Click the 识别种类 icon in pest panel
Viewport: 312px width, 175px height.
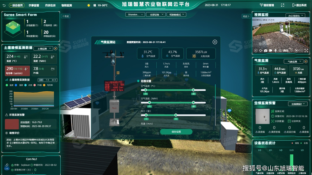289,121
